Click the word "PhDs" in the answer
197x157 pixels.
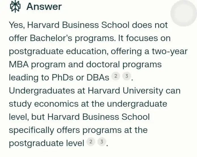coord(65,78)
